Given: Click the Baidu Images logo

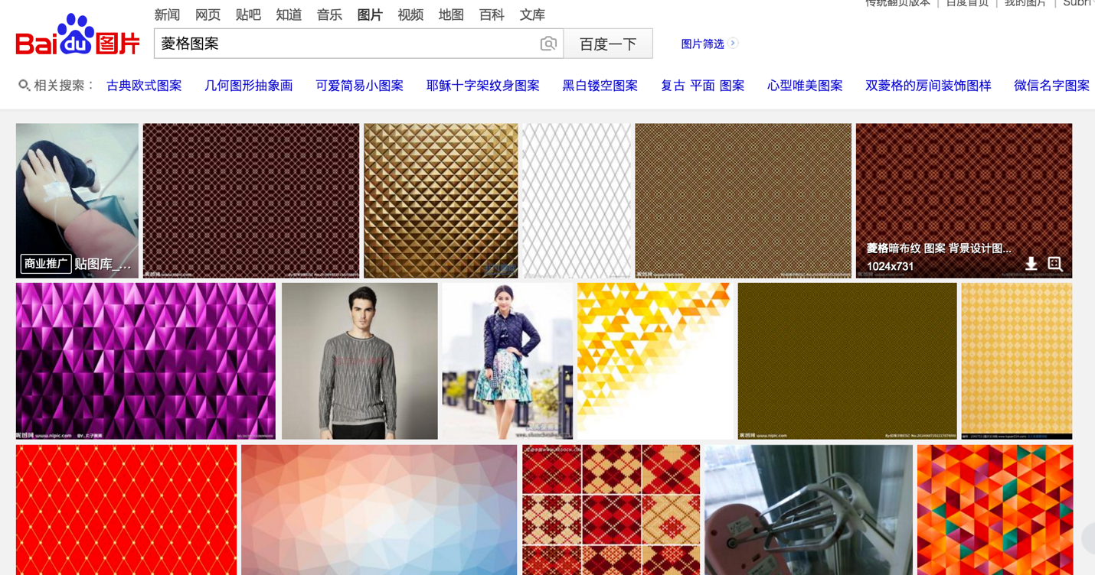Looking at the screenshot, I should coord(77,35).
